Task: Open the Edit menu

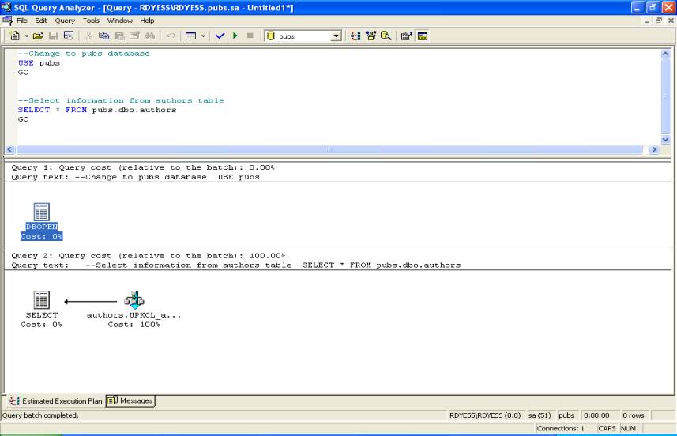Action: 41,21
